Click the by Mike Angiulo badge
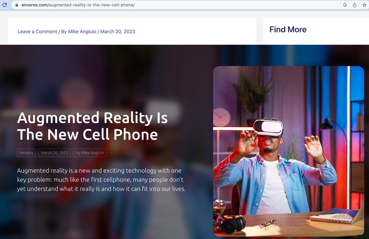This screenshot has height=239, width=369. [x=90, y=153]
